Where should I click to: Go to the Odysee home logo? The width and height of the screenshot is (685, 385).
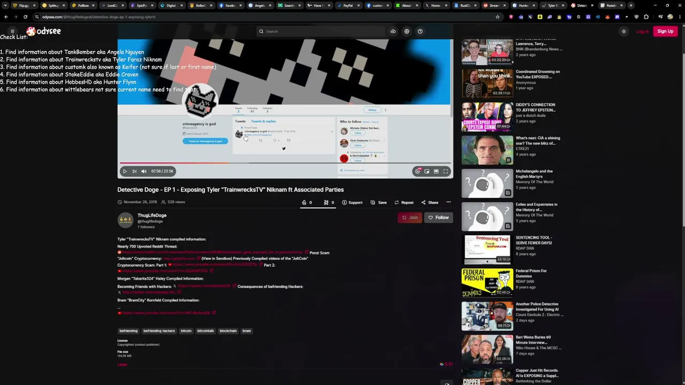(44, 32)
